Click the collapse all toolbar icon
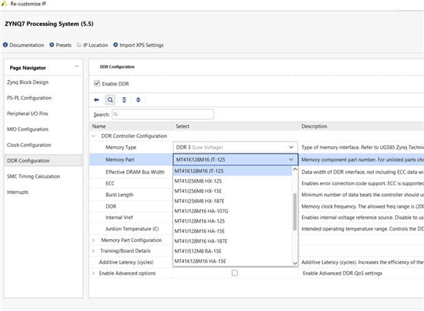 click(x=124, y=100)
